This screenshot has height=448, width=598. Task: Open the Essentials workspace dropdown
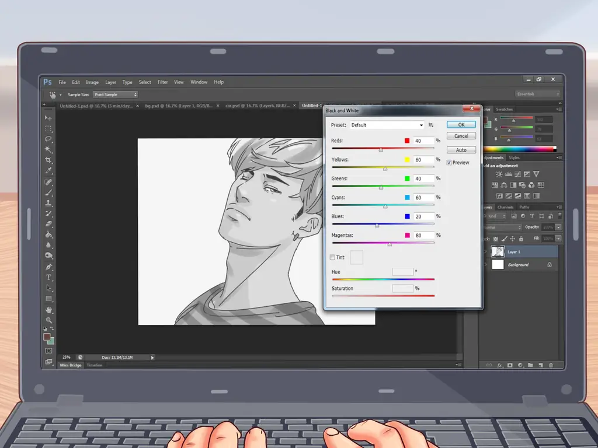point(537,94)
